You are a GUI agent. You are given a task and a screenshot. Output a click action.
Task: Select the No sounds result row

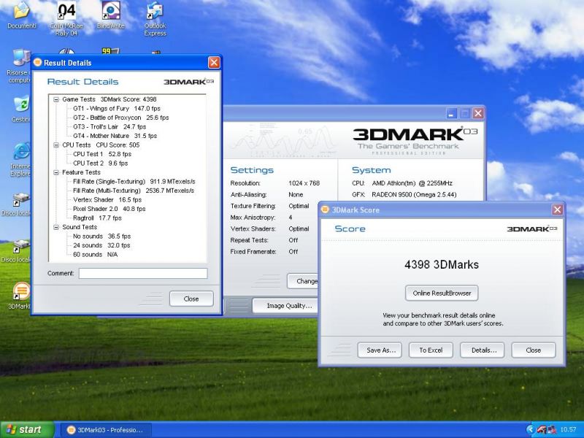(101, 236)
